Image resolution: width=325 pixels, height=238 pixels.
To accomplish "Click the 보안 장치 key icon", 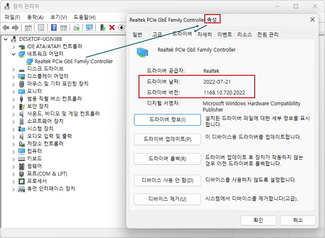I will pyautogui.click(x=22, y=107).
